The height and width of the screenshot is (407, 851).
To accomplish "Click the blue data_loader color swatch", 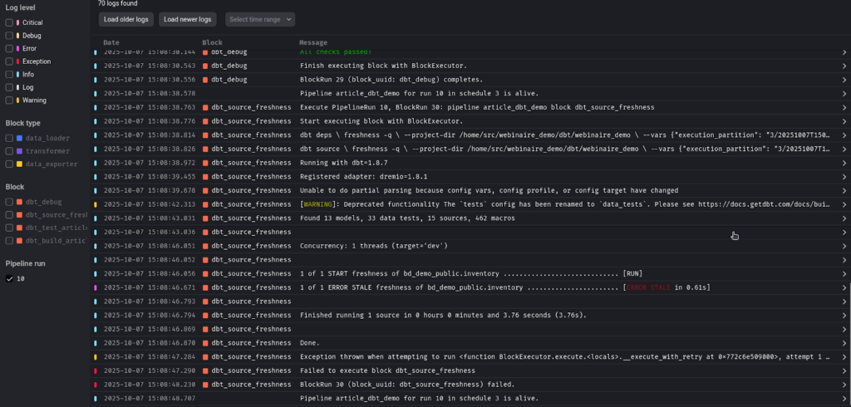I will click(18, 138).
